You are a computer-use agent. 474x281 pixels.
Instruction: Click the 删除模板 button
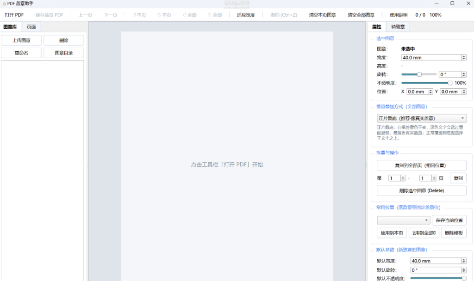pyautogui.click(x=454, y=233)
